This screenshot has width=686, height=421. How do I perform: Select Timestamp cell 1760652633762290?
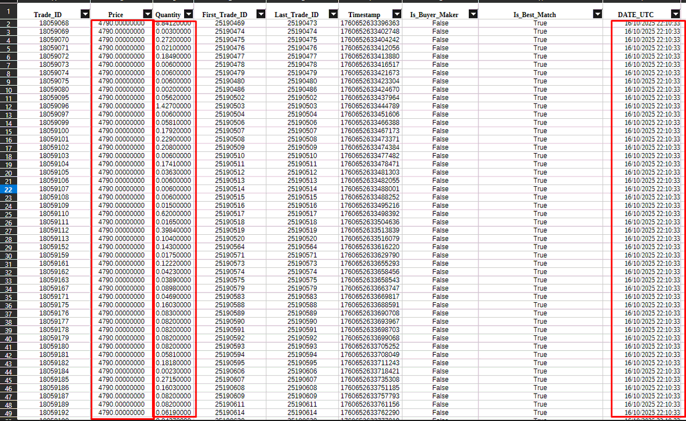click(x=370, y=412)
